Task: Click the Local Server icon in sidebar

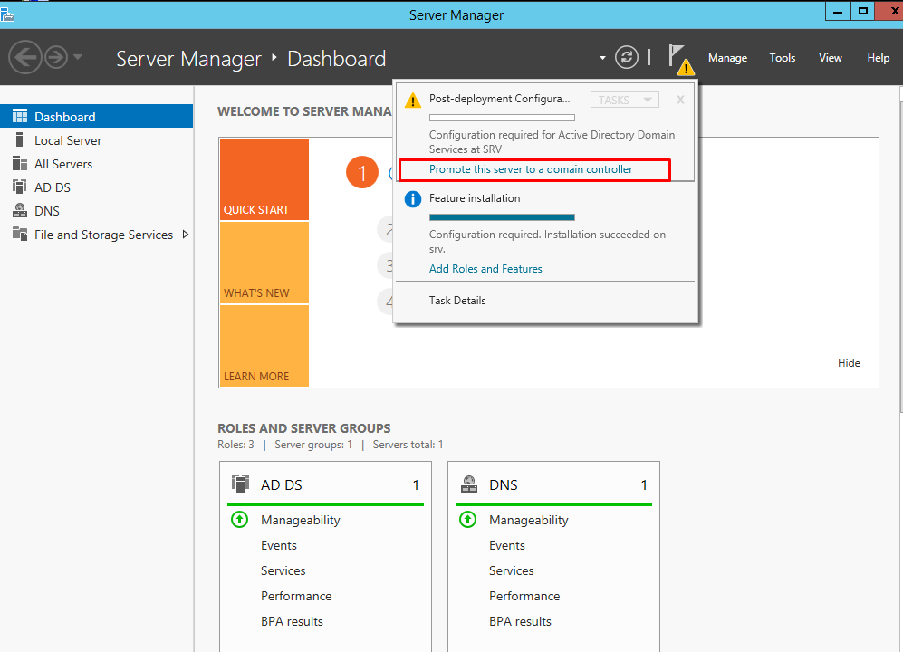Action: (x=20, y=140)
